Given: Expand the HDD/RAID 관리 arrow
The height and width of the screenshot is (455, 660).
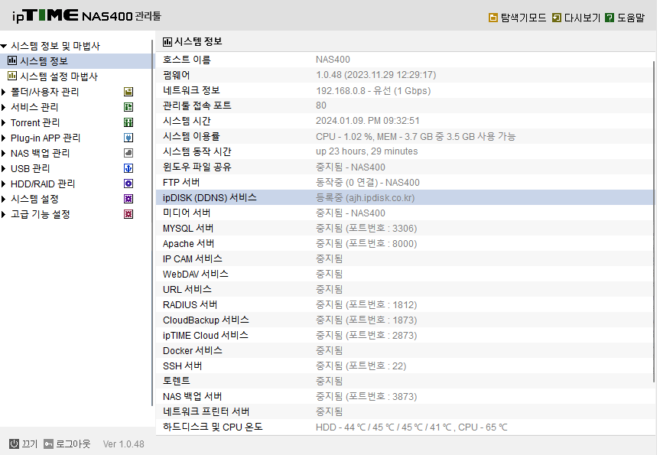Looking at the screenshot, I should click(3, 184).
